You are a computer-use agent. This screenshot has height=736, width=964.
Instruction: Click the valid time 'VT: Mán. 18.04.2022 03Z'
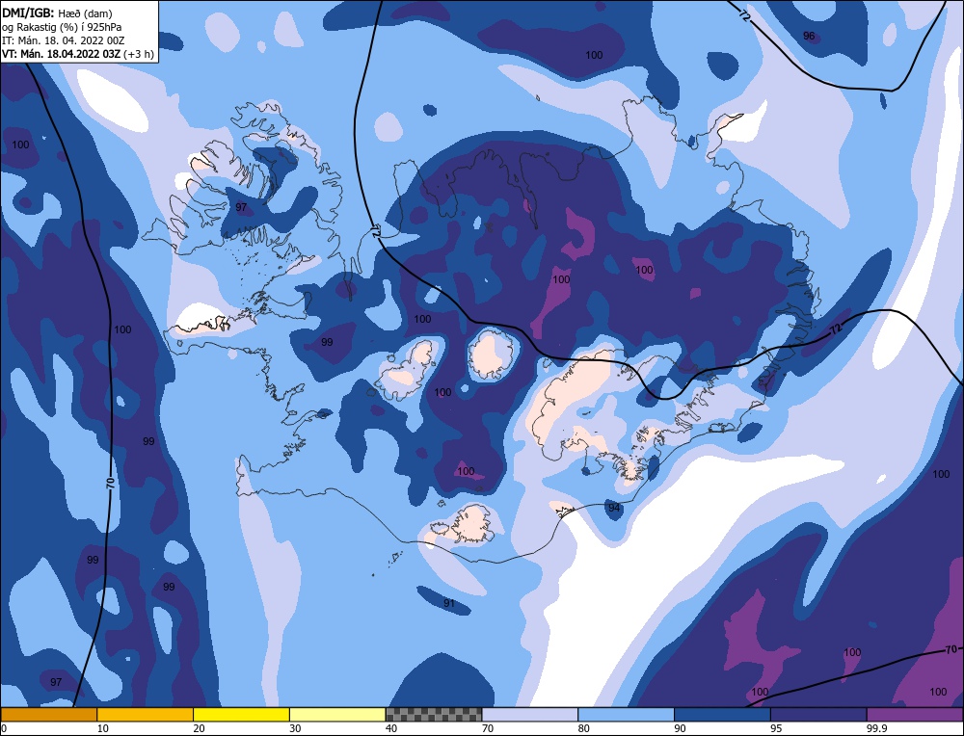point(62,54)
